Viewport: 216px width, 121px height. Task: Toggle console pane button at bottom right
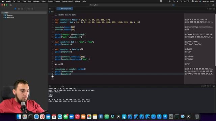click(x=214, y=86)
